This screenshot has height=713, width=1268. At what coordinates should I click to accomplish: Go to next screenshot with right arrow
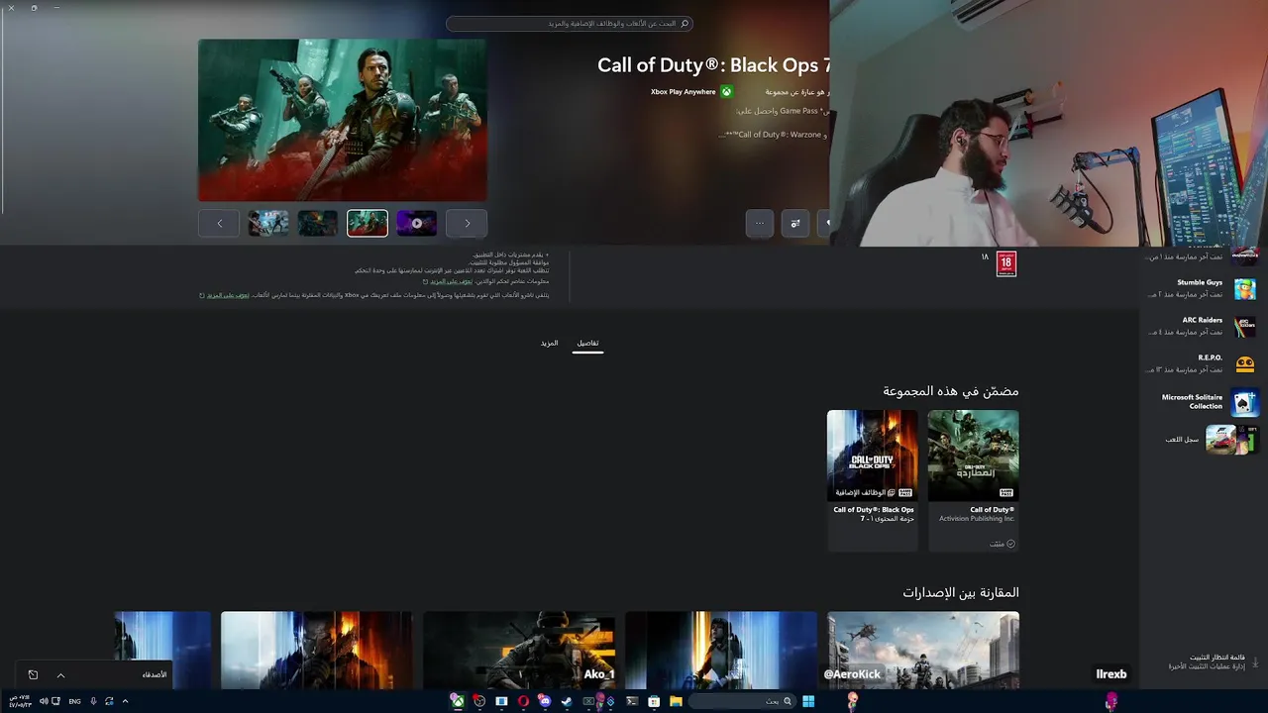[x=467, y=223]
